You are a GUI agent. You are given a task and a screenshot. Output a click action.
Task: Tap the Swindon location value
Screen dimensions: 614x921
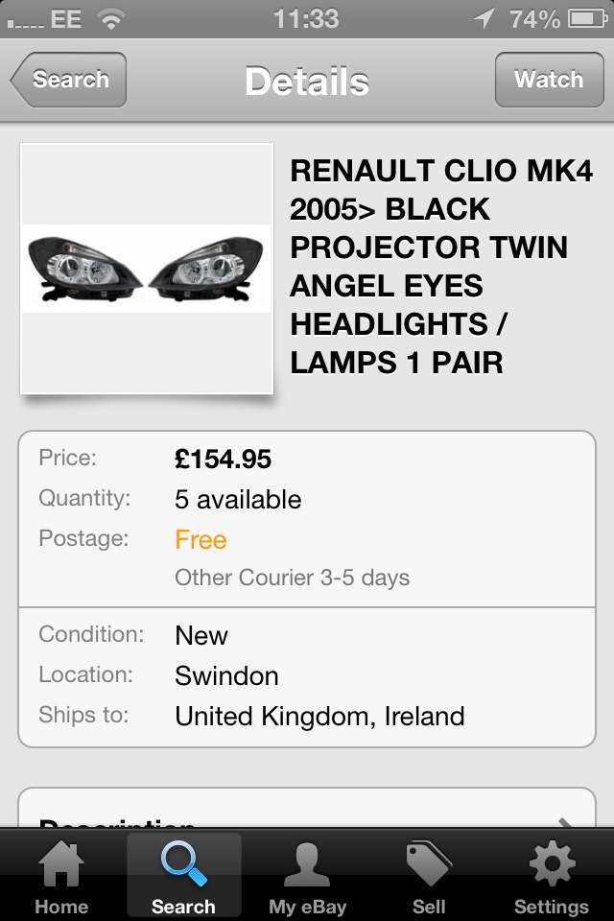click(x=226, y=676)
